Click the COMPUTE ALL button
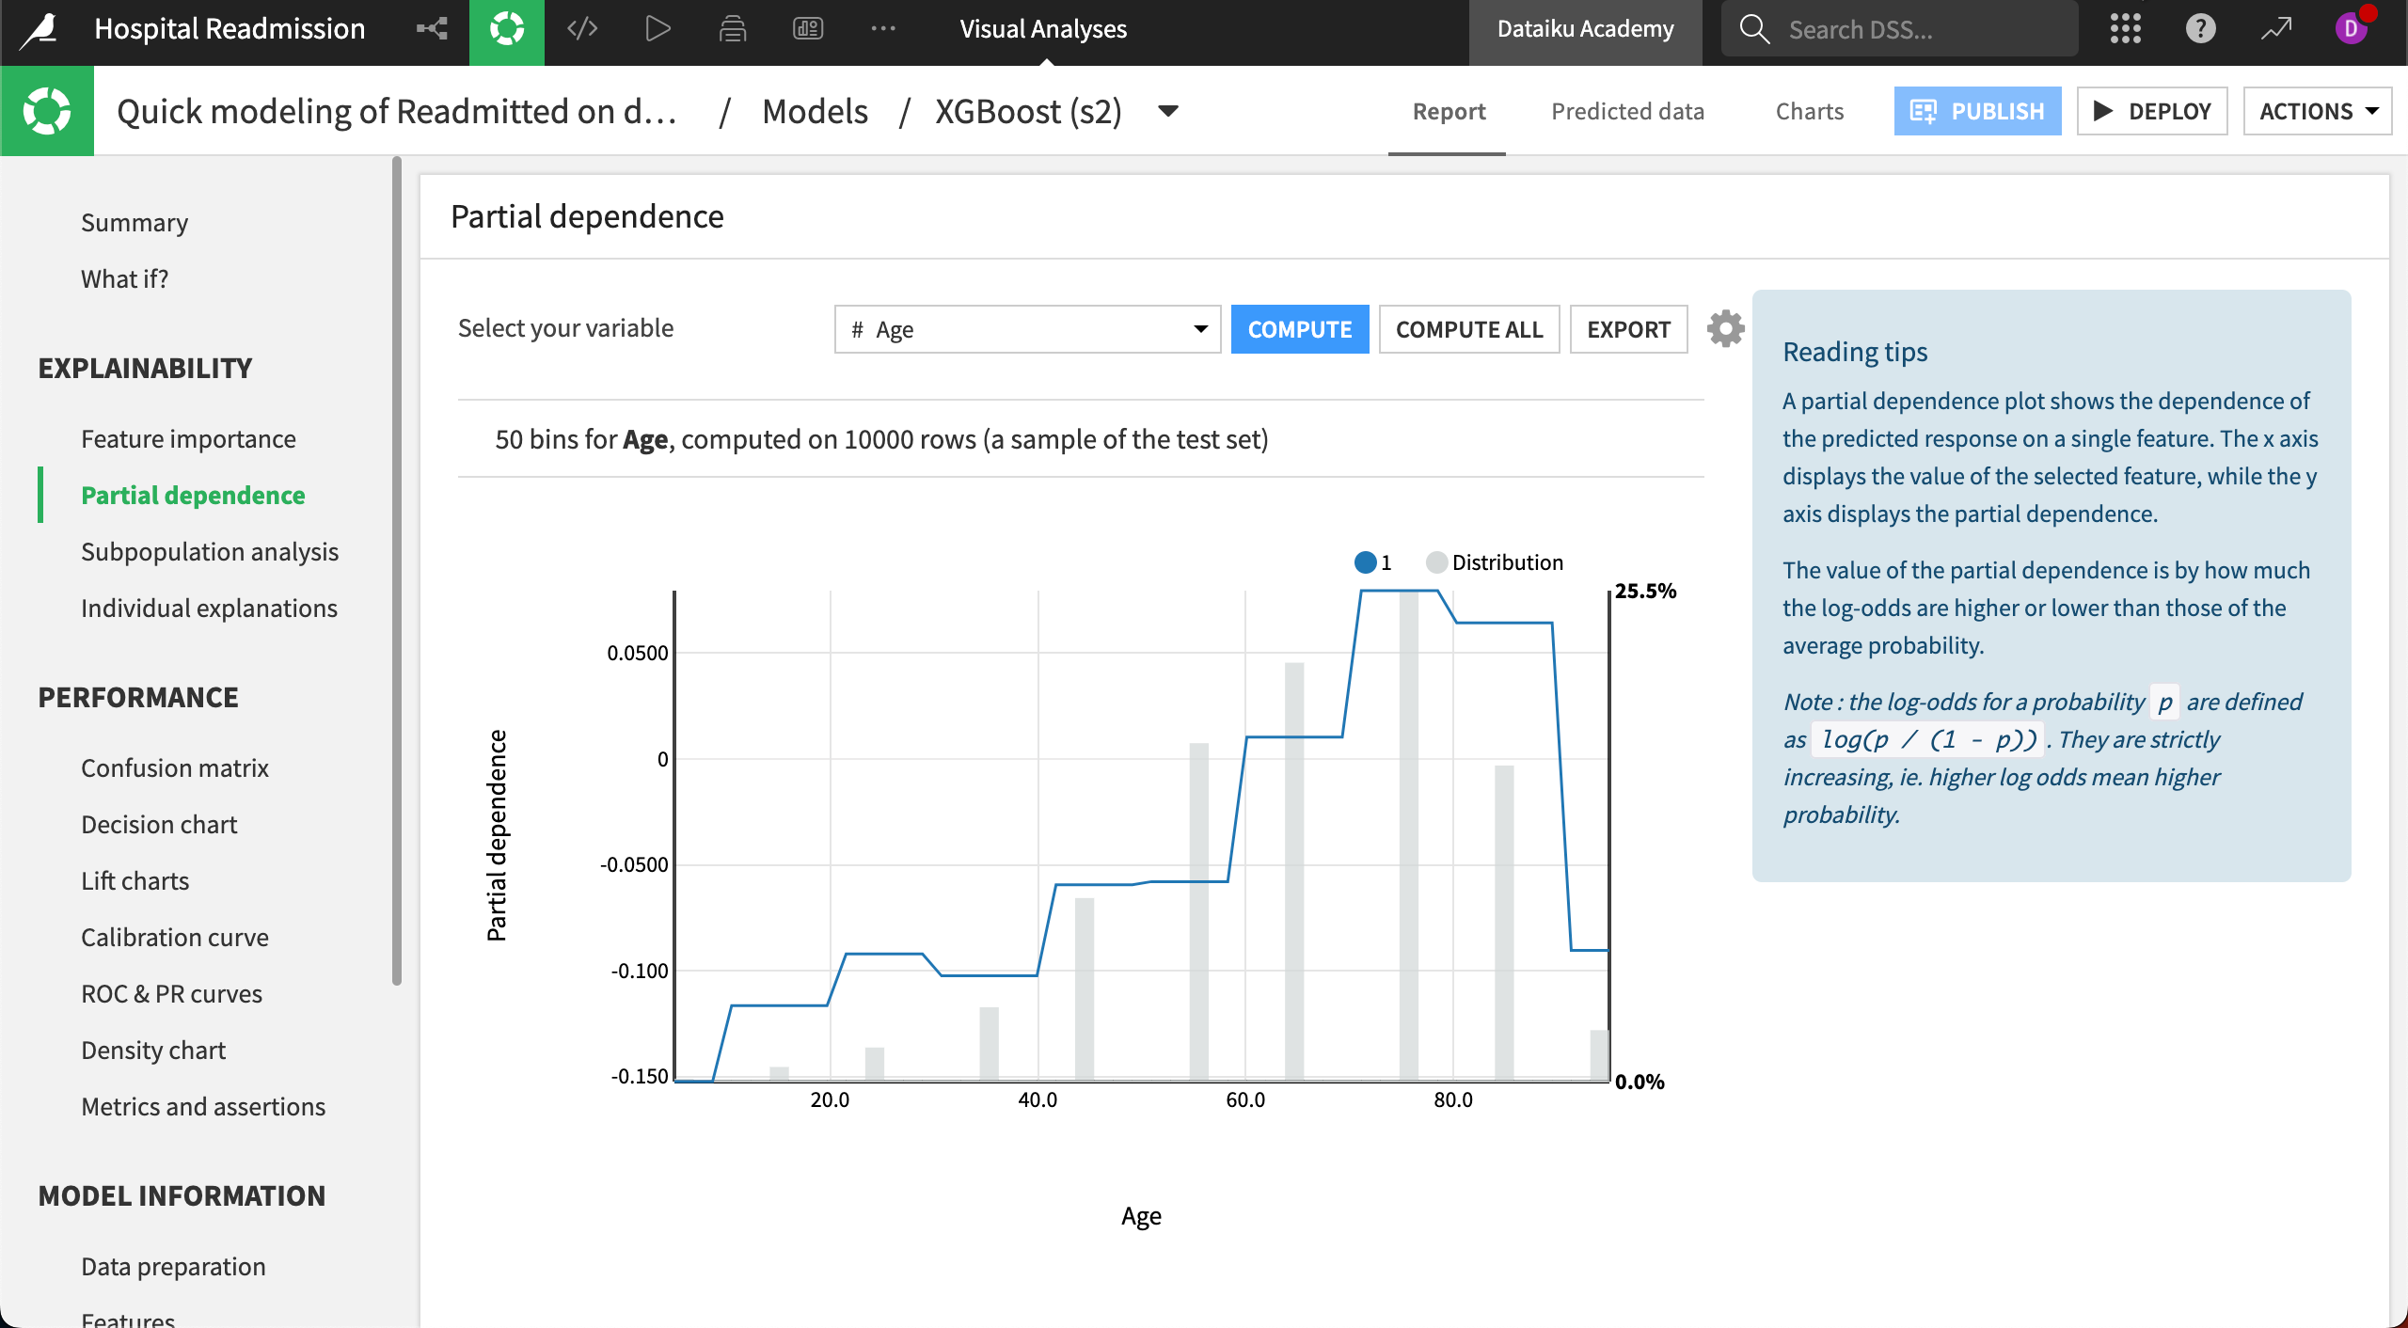 [1468, 329]
